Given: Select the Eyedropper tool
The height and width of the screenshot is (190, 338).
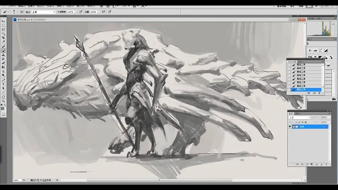Looking at the screenshot, I should coord(4,41).
